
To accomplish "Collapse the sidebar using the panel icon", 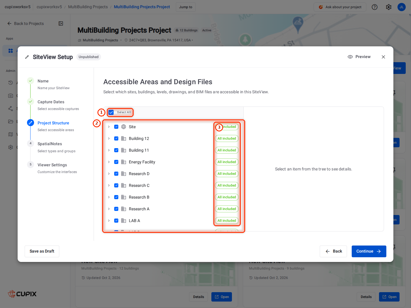I will [61, 23].
